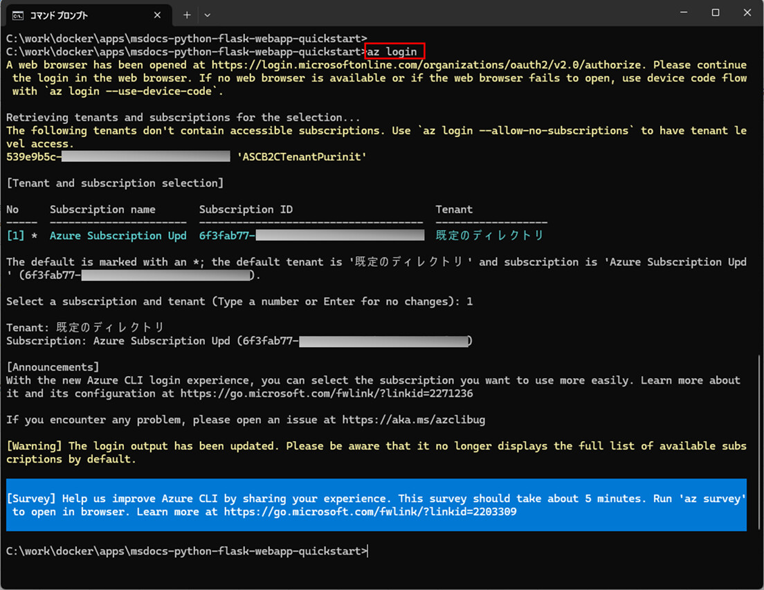Close the コマンド プロンプト tab
The width and height of the screenshot is (764, 590).
point(157,15)
